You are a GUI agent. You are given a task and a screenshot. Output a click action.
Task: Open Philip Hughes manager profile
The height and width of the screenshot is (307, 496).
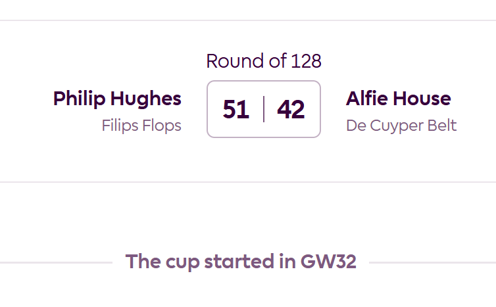(117, 99)
